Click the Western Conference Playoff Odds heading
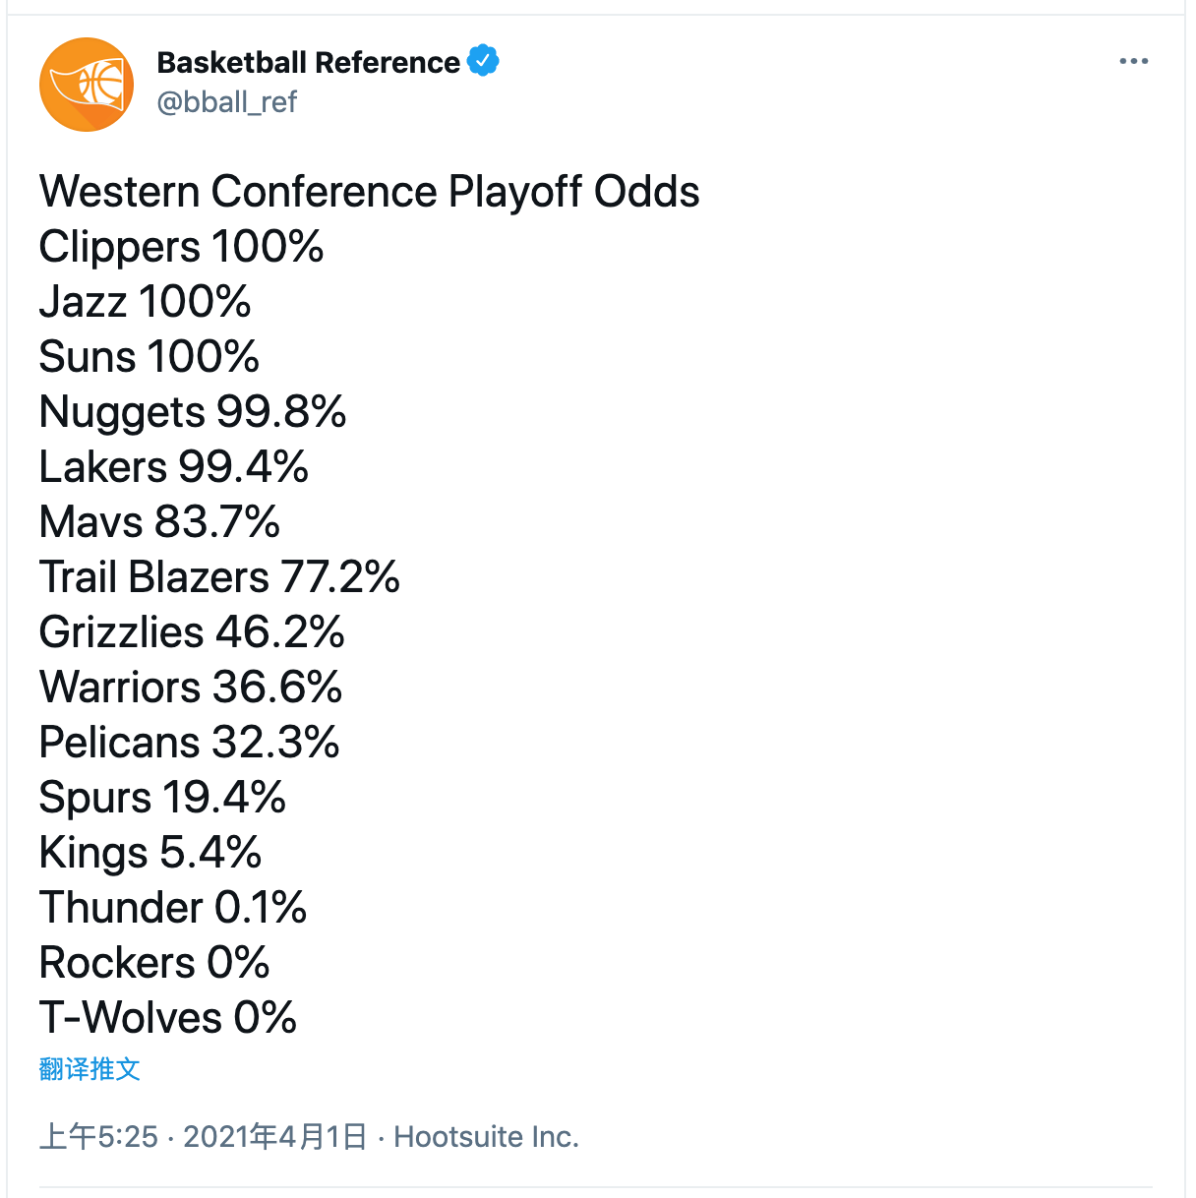Screen dimensions: 1196x1198 pyautogui.click(x=370, y=192)
